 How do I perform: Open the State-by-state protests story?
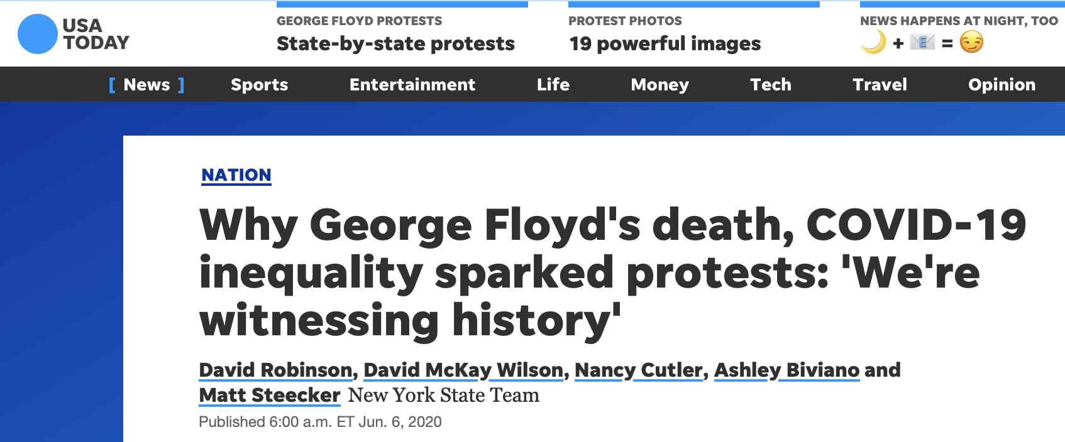coord(395,43)
